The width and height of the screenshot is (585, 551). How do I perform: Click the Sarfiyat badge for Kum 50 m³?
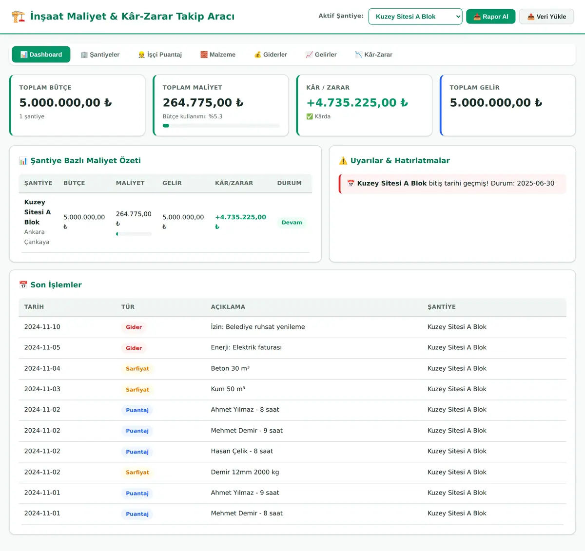[137, 390]
